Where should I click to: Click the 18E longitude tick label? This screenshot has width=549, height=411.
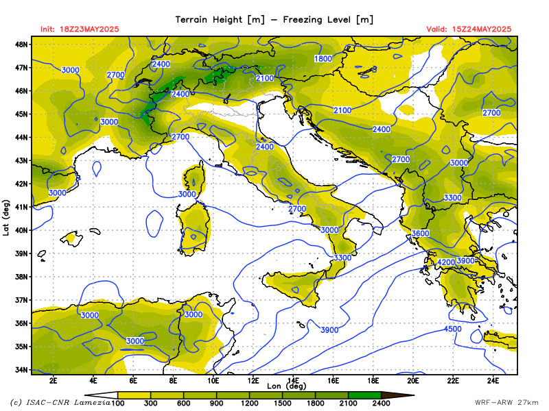373,380
